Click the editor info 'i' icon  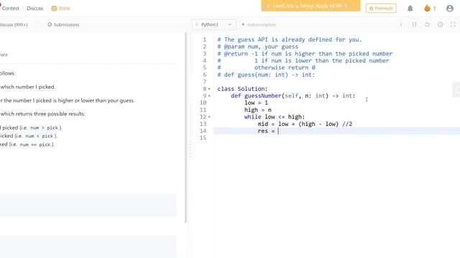coord(401,24)
